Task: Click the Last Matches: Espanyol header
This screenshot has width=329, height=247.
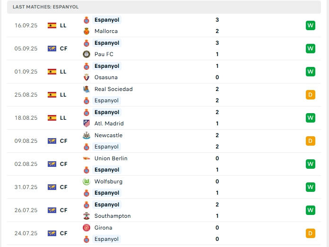Action: [x=46, y=7]
